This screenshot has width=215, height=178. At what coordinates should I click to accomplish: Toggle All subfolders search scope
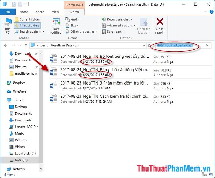(27, 26)
